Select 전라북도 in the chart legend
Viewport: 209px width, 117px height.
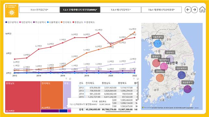(66, 22)
